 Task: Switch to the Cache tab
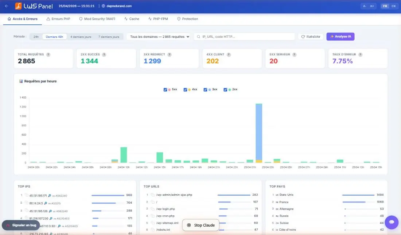tap(132, 19)
